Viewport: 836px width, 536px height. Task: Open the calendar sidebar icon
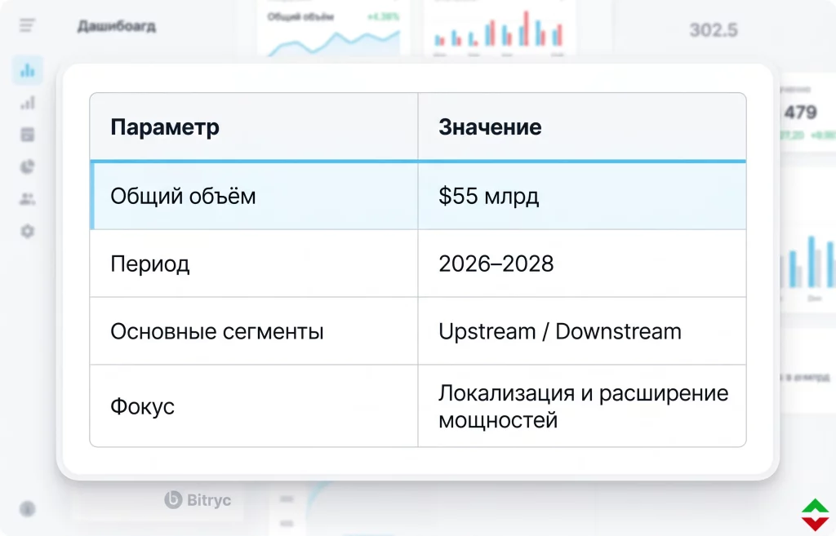(x=28, y=135)
